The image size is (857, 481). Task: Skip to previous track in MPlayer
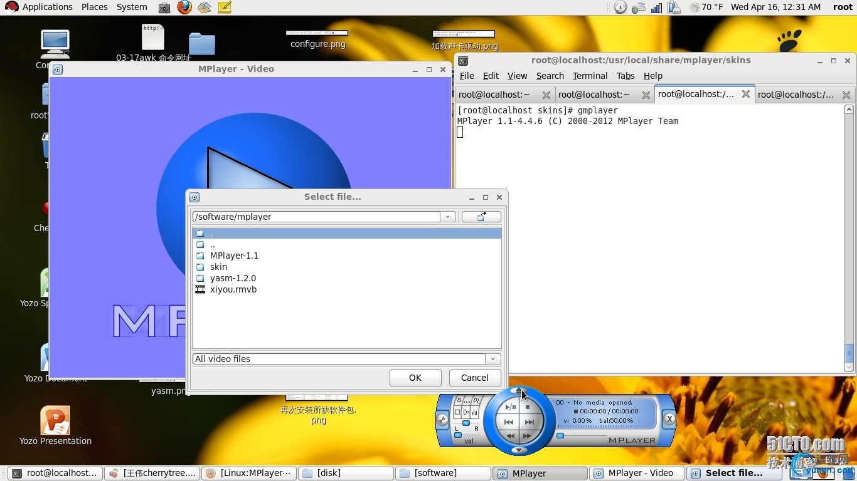[509, 422]
